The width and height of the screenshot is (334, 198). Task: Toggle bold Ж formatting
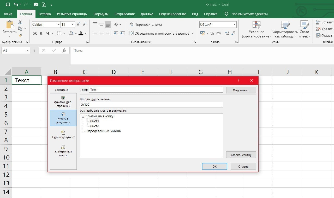point(35,33)
